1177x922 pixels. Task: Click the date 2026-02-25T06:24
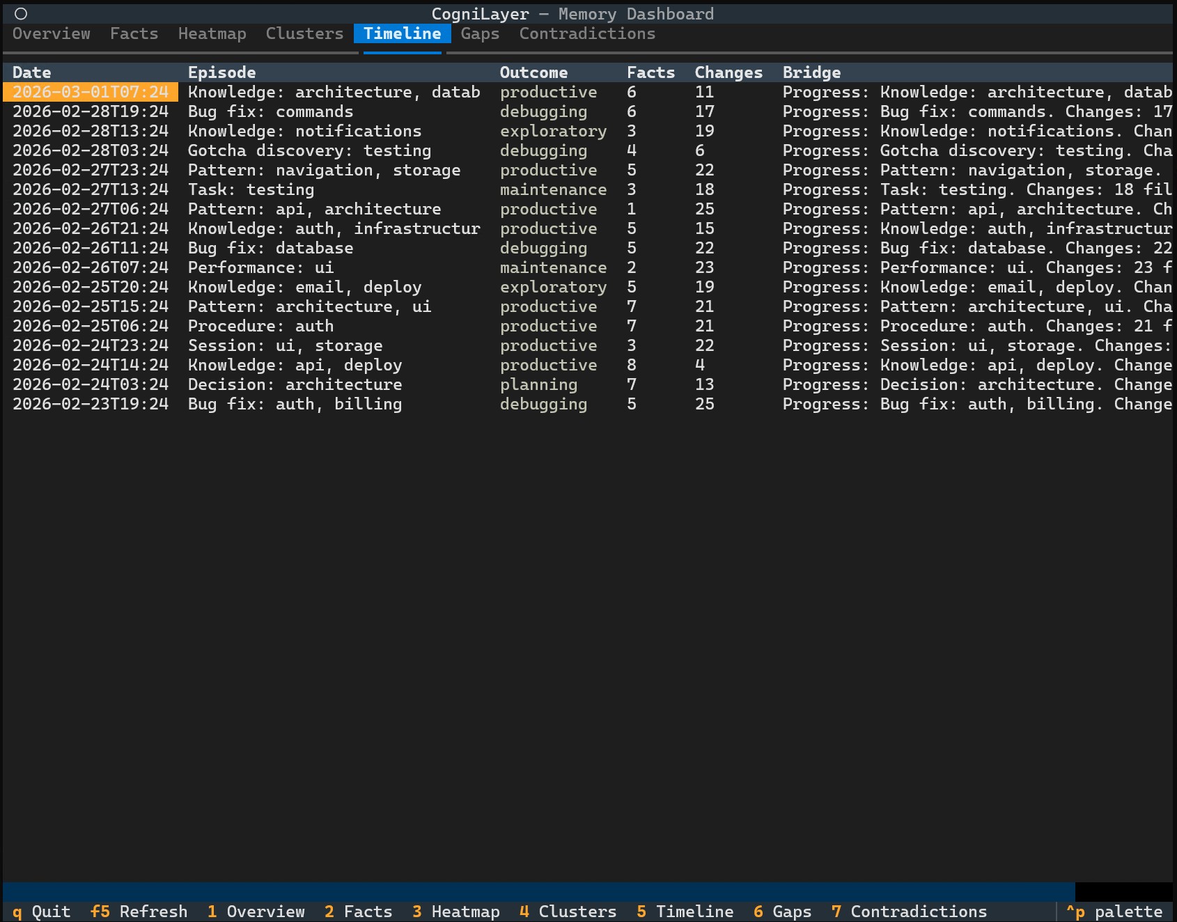91,326
